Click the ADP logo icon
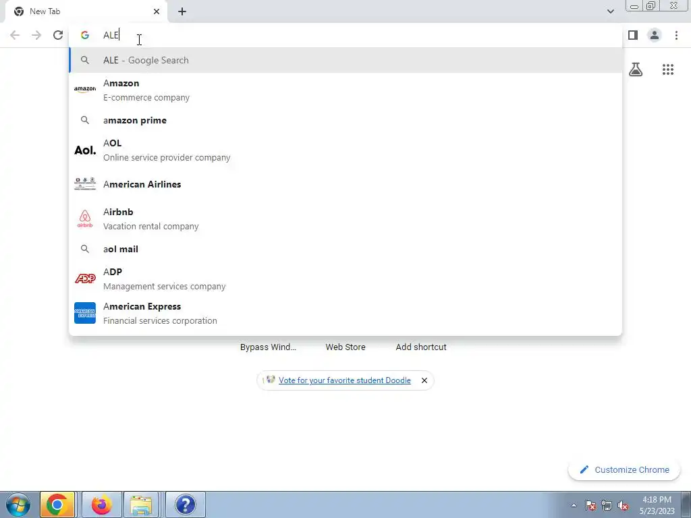Viewport: 691px width, 518px height. click(x=85, y=279)
